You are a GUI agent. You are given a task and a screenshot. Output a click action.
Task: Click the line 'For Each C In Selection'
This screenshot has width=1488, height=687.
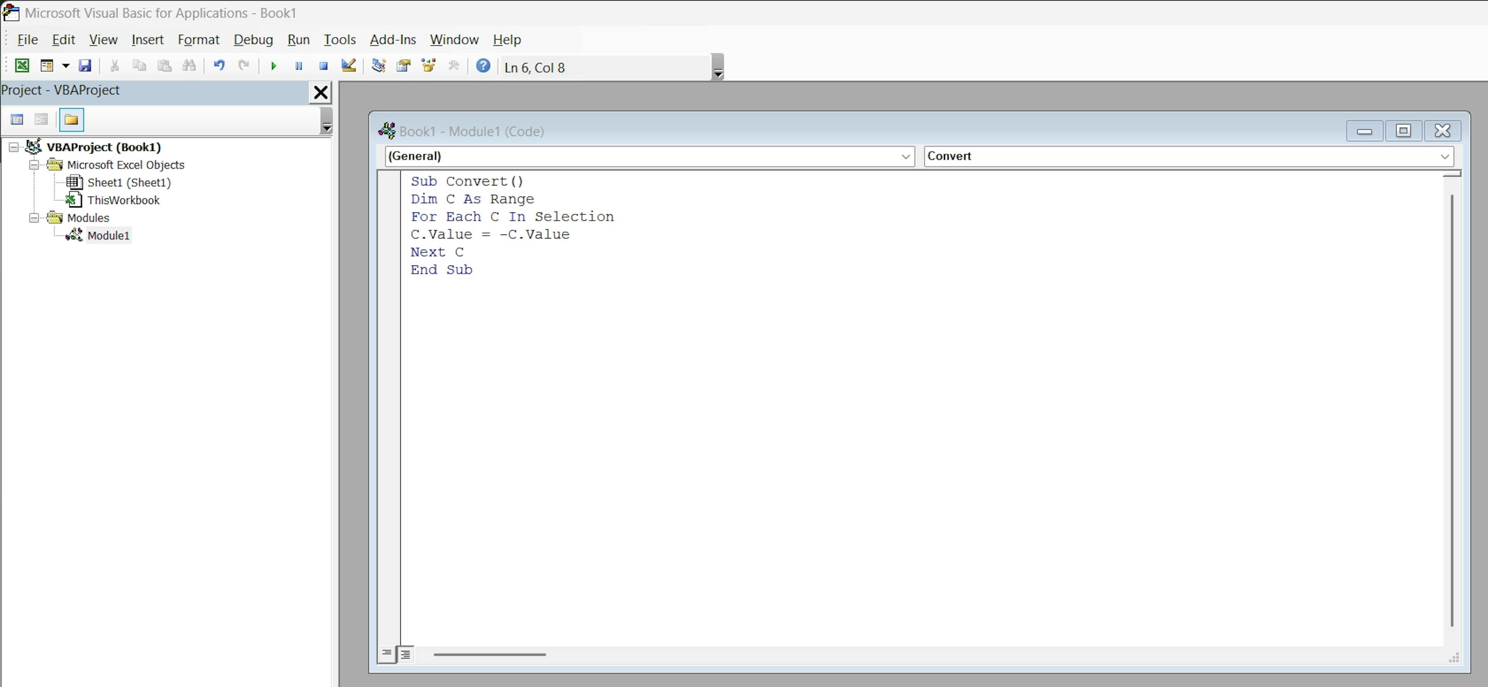point(512,216)
